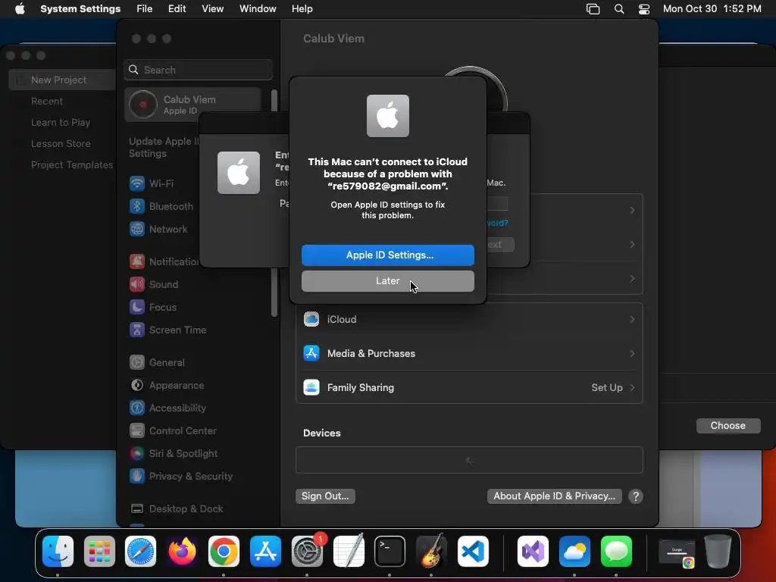The width and height of the screenshot is (776, 582).
Task: Click the help question mark button
Action: 636,496
